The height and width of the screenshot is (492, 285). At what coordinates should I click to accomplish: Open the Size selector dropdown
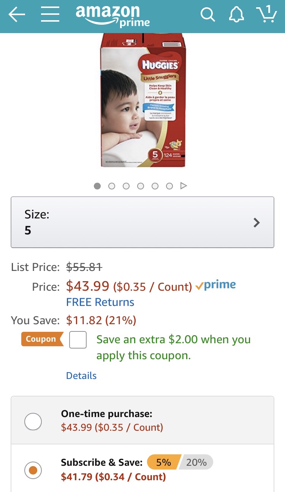coord(142,222)
